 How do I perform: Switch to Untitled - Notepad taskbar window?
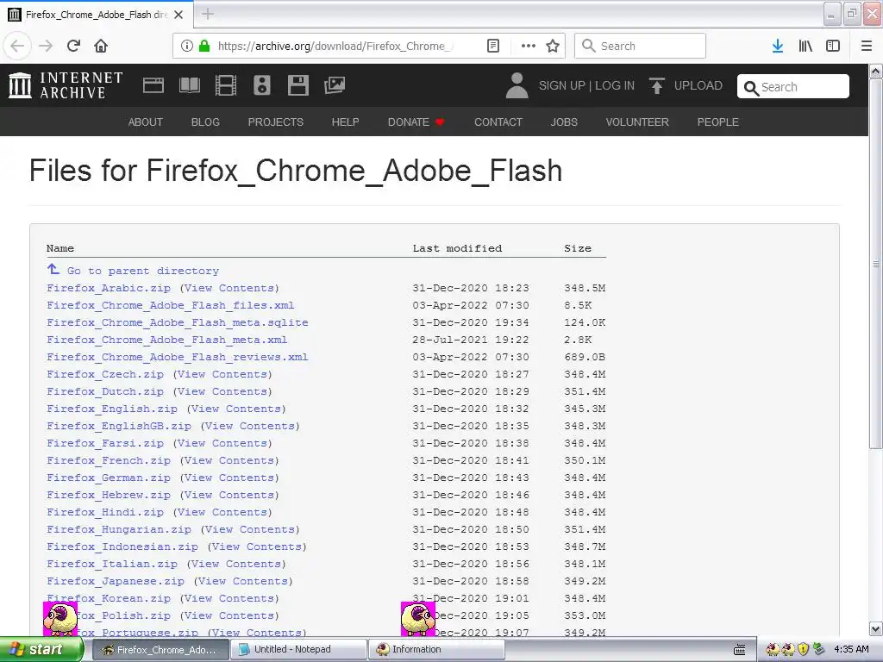tap(299, 650)
